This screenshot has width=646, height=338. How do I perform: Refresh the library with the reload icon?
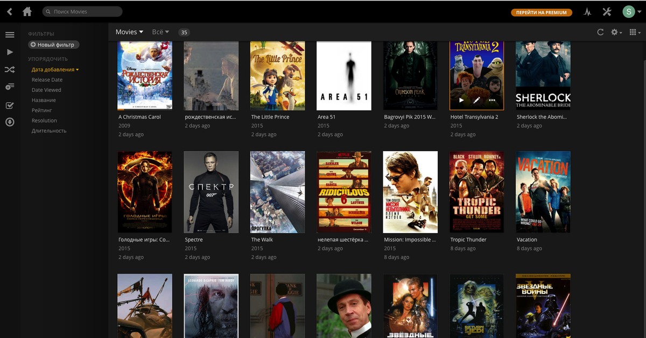pyautogui.click(x=600, y=32)
